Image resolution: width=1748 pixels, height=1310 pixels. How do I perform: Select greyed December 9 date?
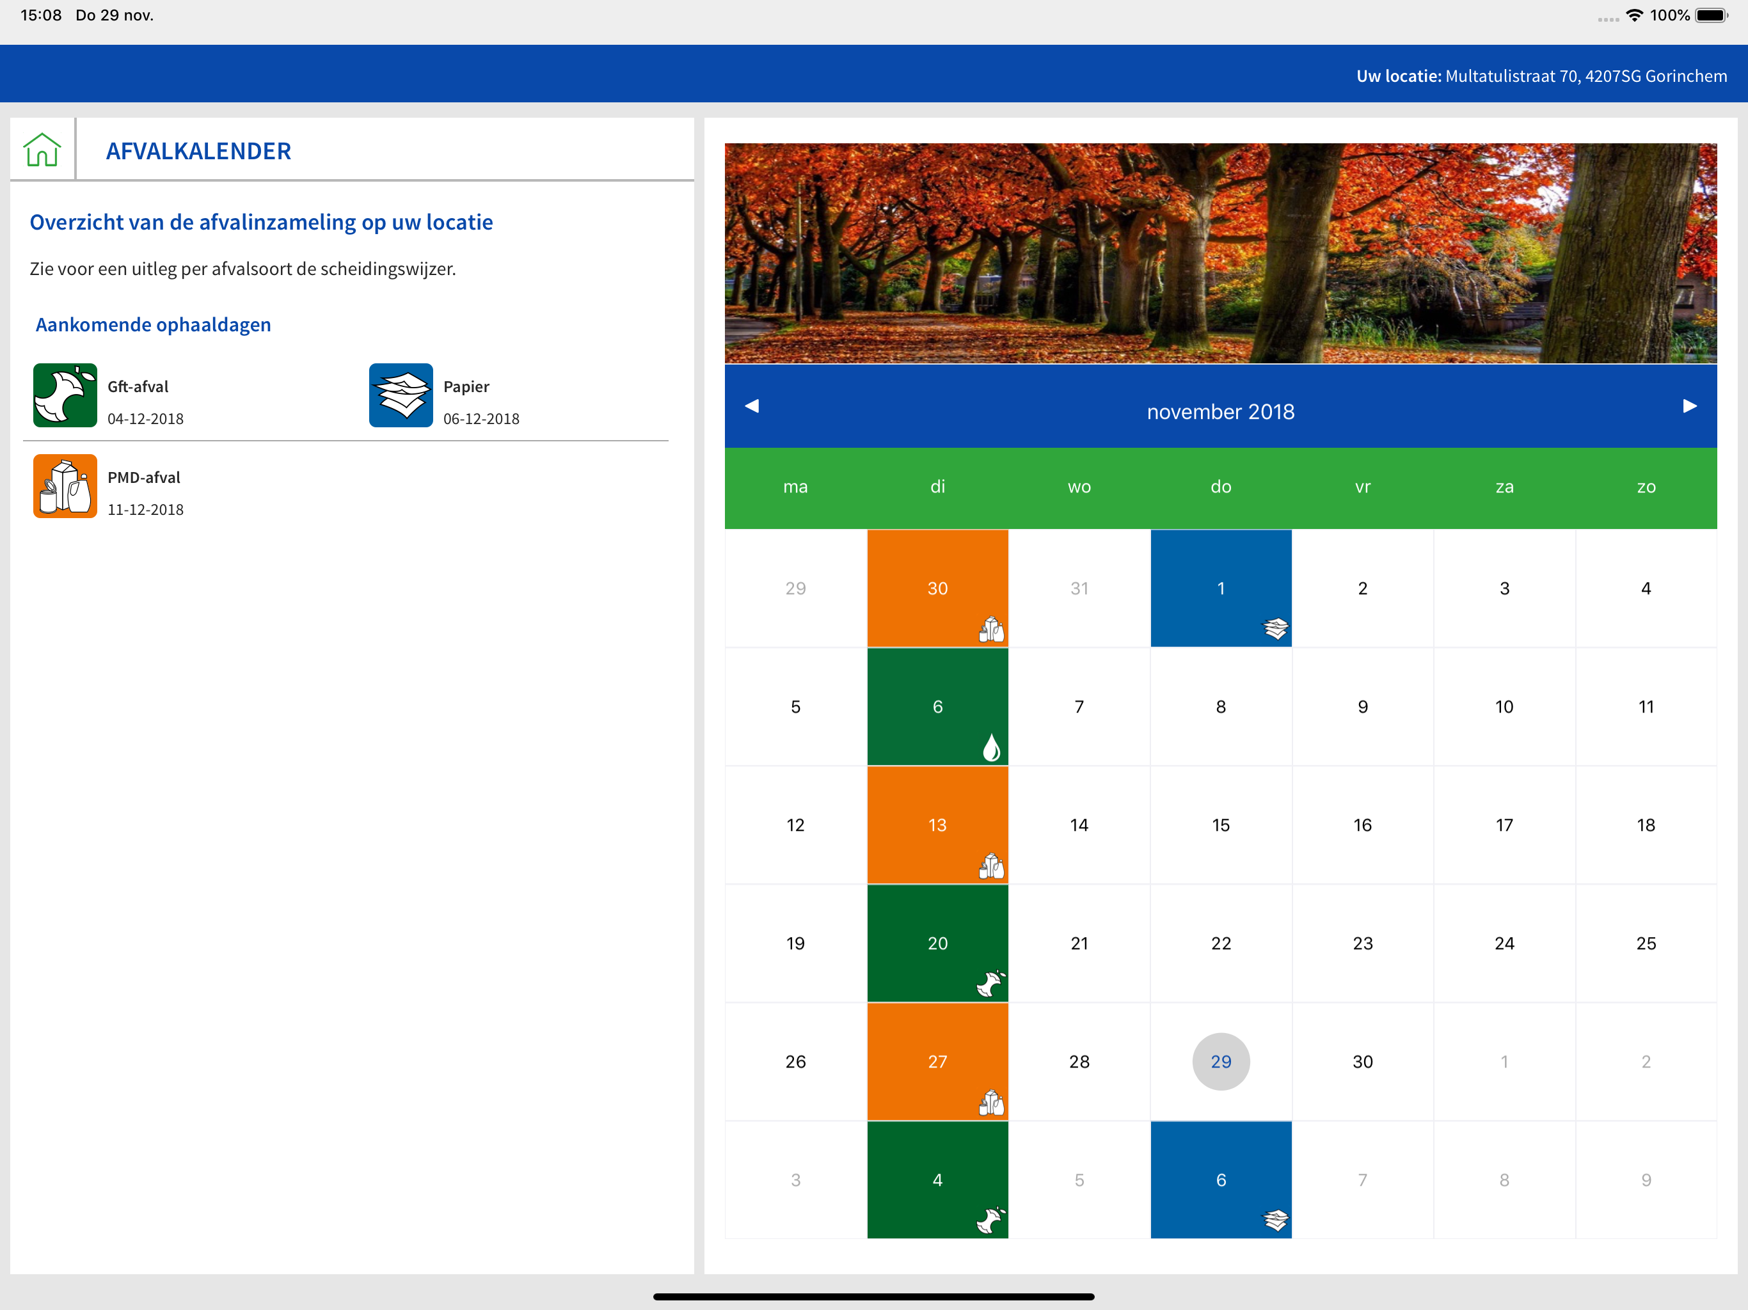(1646, 1180)
